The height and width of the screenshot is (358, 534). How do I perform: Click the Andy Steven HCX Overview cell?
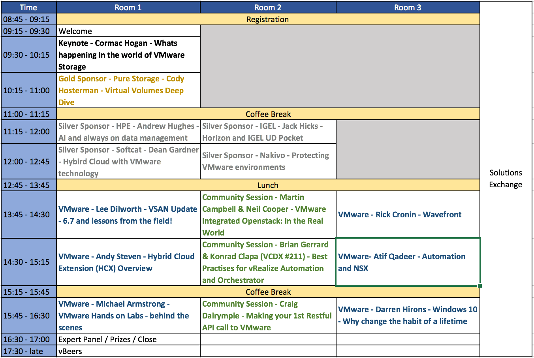[x=128, y=262]
